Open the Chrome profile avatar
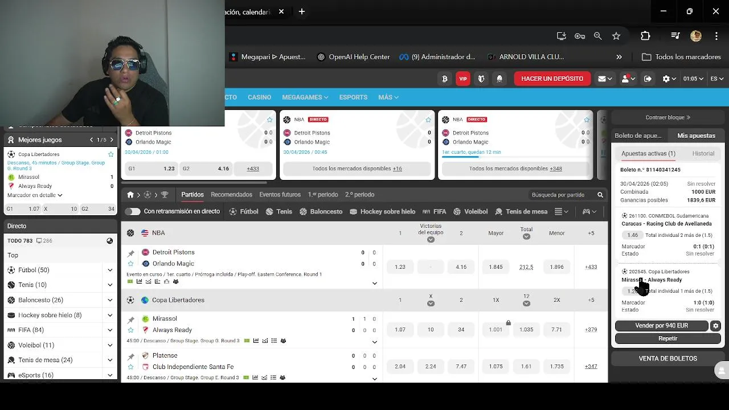This screenshot has width=729, height=410. (695, 36)
